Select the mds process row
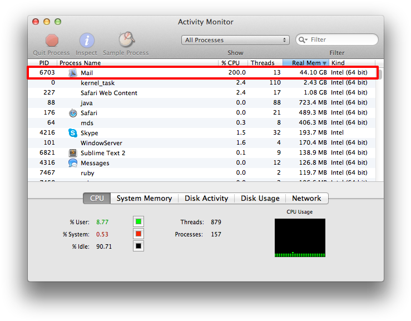The image size is (411, 321). 201,123
